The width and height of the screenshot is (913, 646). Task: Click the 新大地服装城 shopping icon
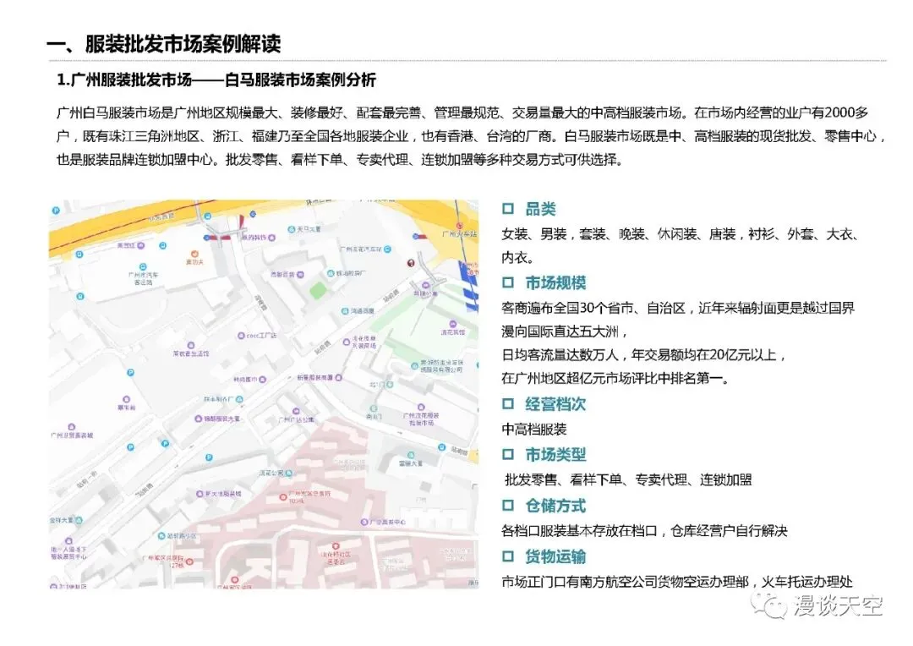click(x=200, y=494)
